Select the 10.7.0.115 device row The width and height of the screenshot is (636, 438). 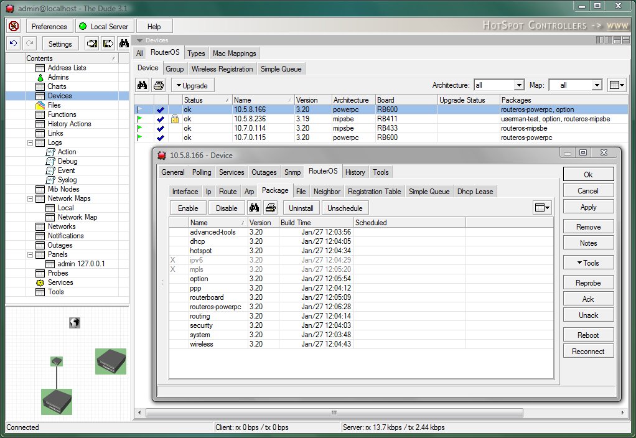[381, 137]
